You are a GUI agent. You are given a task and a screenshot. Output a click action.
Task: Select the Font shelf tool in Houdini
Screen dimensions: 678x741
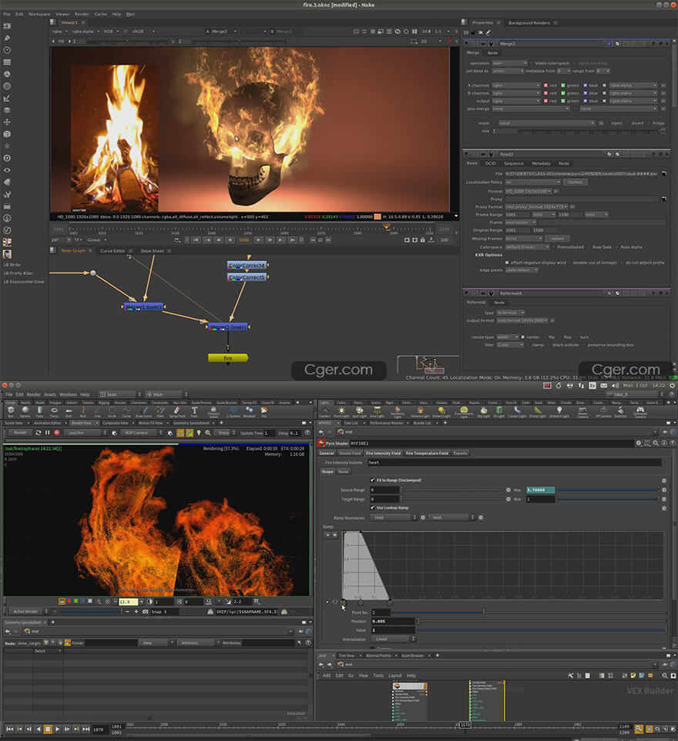click(194, 411)
